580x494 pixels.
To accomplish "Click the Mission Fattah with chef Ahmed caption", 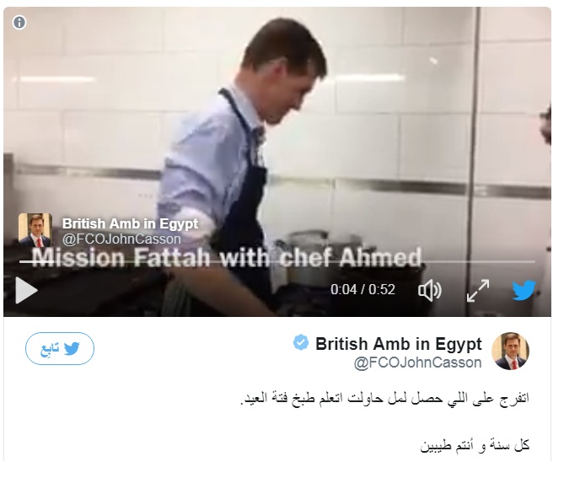I will [x=227, y=257].
